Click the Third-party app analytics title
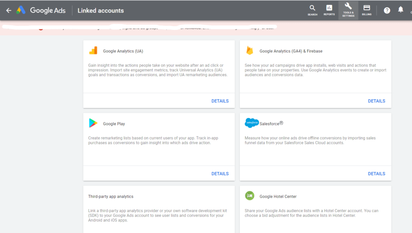The width and height of the screenshot is (412, 233). (x=111, y=196)
